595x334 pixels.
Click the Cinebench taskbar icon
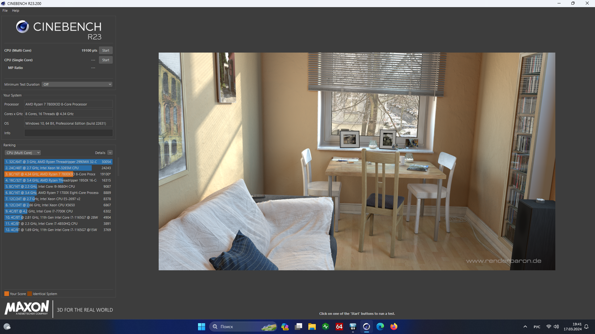(366, 327)
